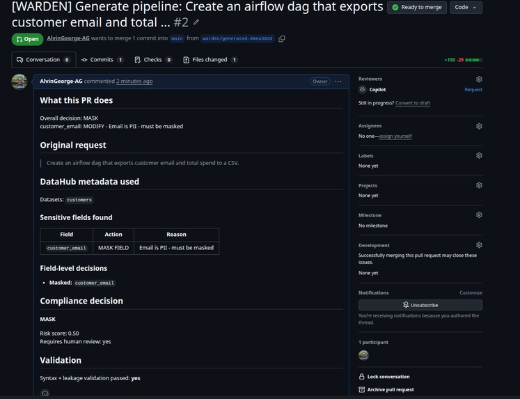Click Customize notifications link
The width and height of the screenshot is (520, 399).
[x=471, y=292]
